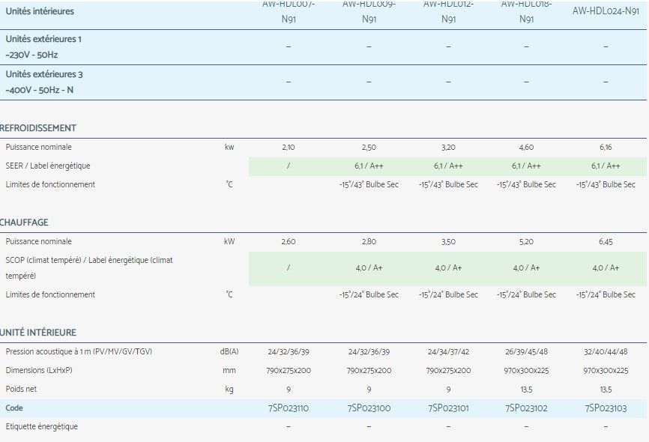Select the Unités intérieures header label

40,11
